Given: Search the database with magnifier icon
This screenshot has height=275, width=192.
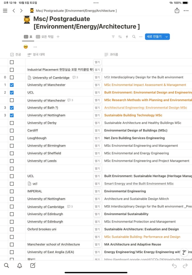Looking at the screenshot, I should 134,37.
